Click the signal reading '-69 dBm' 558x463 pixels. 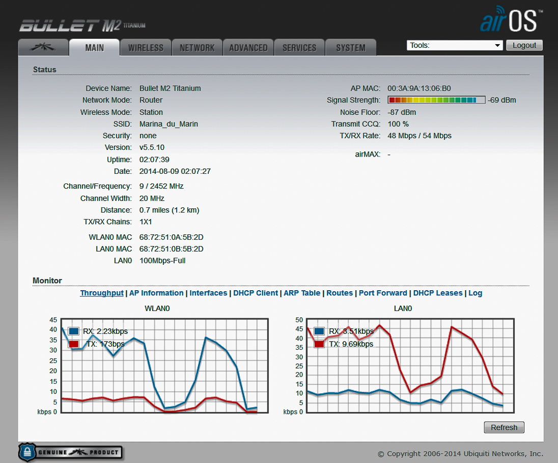coord(502,100)
